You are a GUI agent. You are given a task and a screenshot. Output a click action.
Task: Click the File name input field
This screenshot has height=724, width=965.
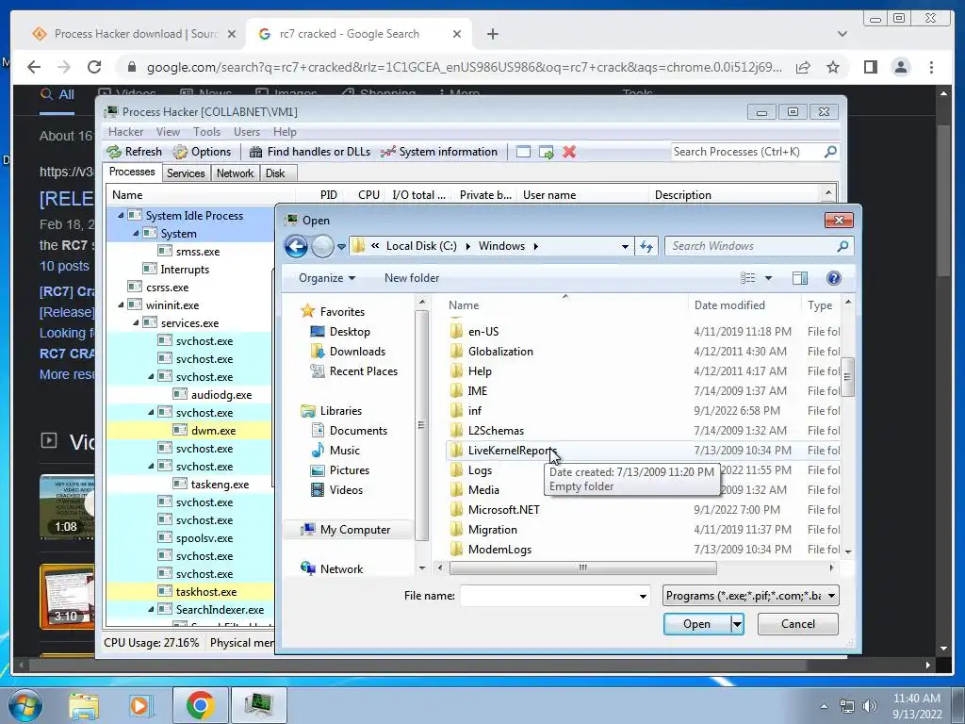[548, 596]
